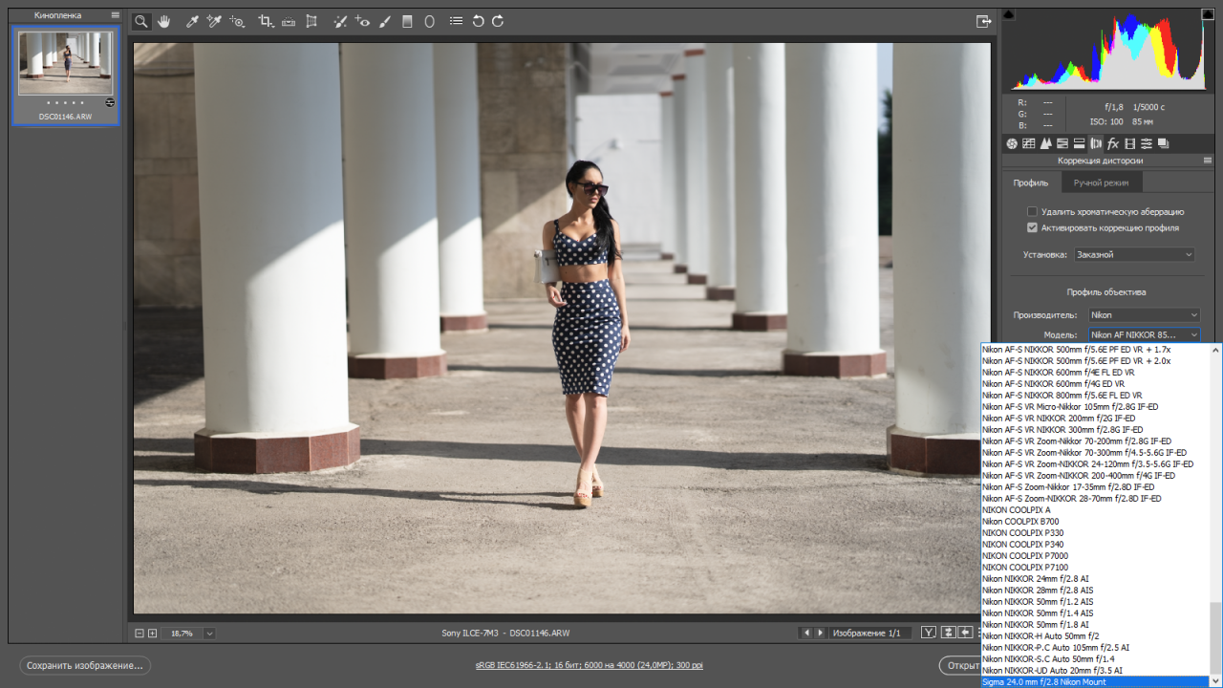
Task: Select the Graduated Filter tool
Action: pyautogui.click(x=407, y=21)
